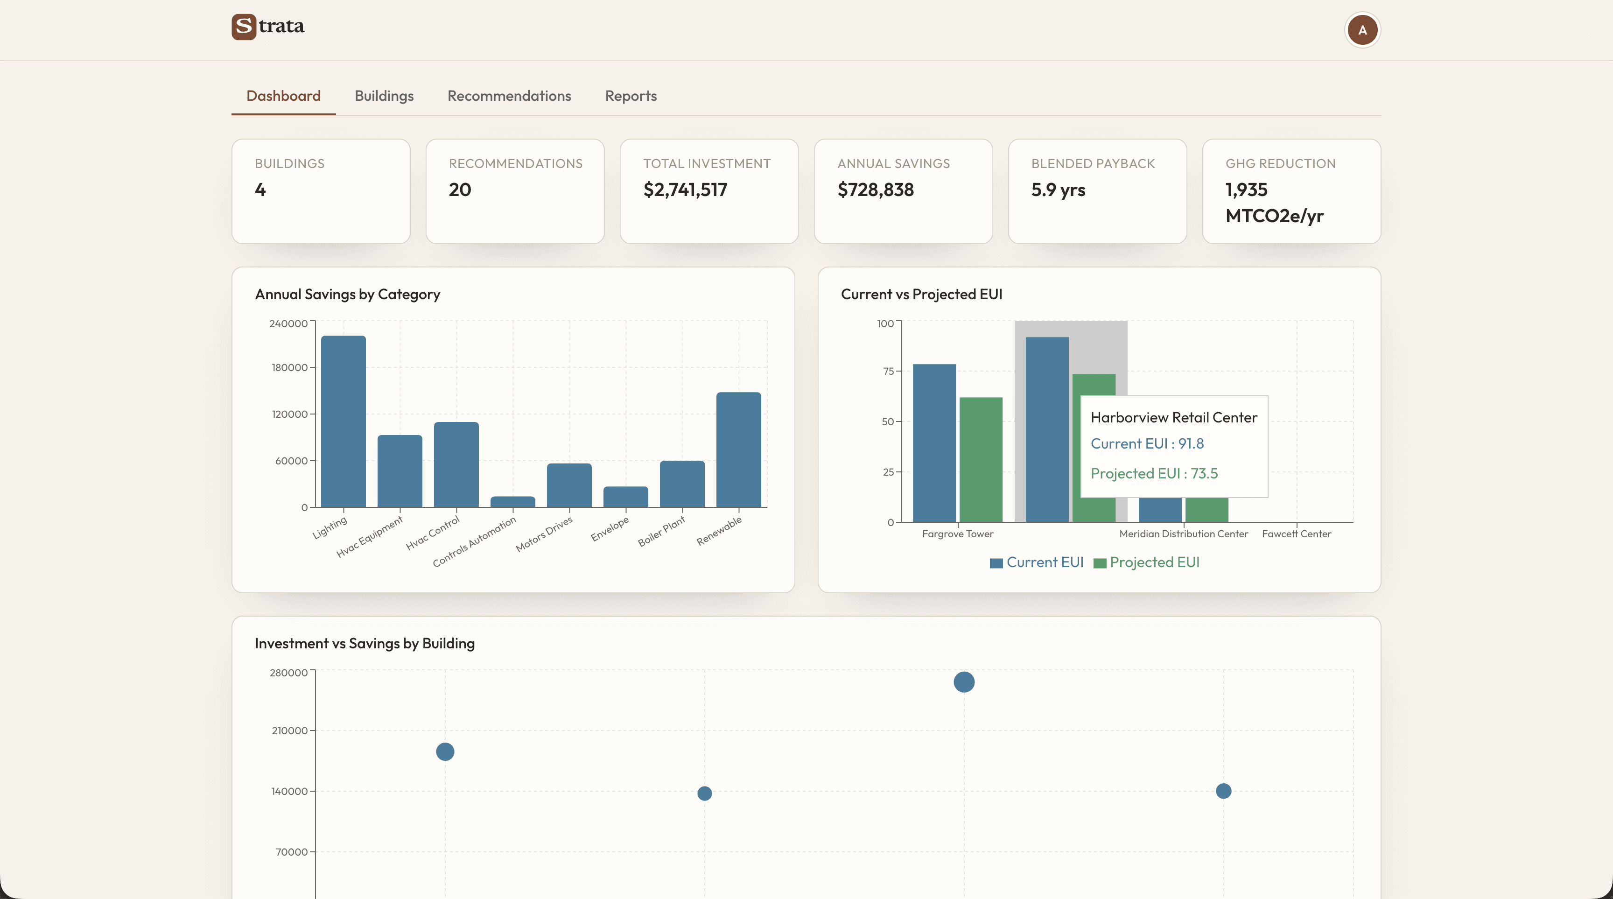This screenshot has width=1613, height=899.
Task: Click Harborview Retail Center current EUI bar
Action: click(x=1047, y=429)
